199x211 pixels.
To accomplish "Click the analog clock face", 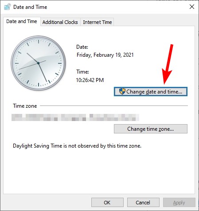I will [x=38, y=63].
